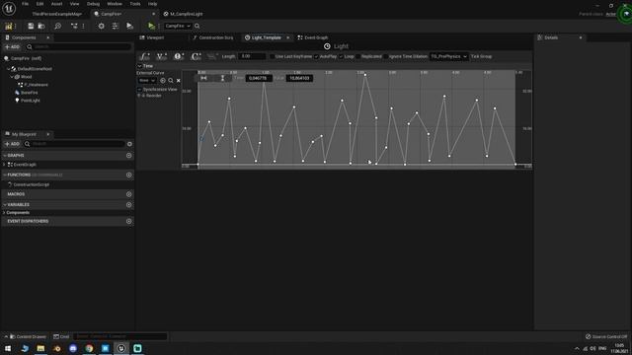Screen dimensions: 632x355
Task: Collapse the Wood component node
Action: 12,77
